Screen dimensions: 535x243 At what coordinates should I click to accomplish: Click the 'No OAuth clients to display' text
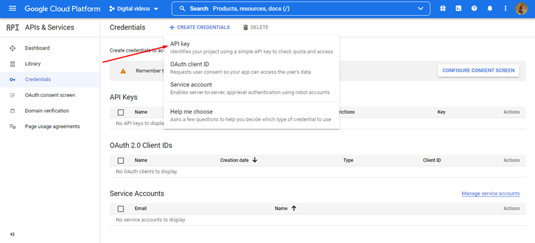point(146,172)
